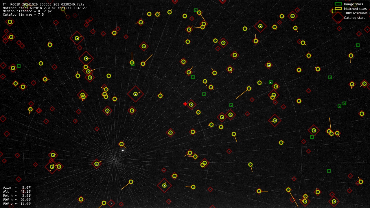Click the "Image stars" legend label

(353, 4)
